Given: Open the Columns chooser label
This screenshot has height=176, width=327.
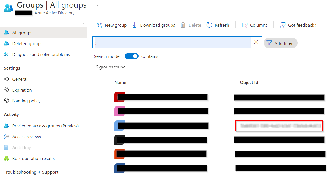Looking at the screenshot, I should coord(259,25).
